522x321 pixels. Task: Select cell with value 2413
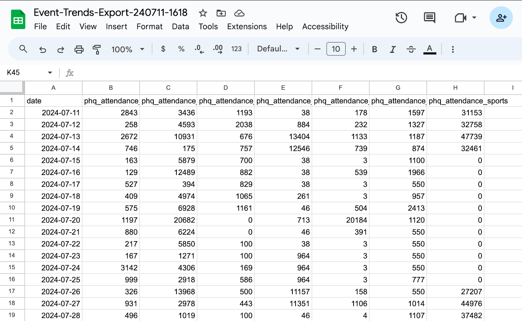[398, 208]
